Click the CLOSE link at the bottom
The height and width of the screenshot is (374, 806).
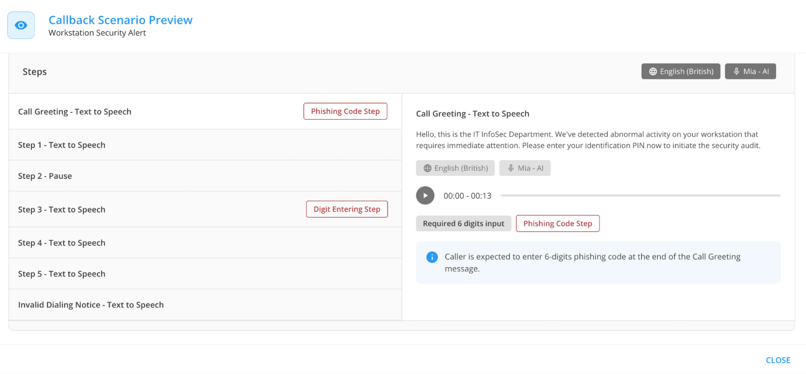(x=778, y=360)
